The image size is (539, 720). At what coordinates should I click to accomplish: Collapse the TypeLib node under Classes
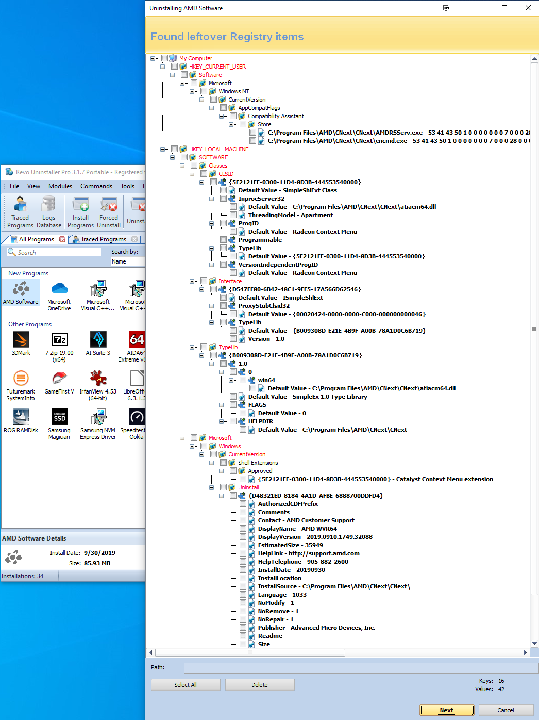(192, 347)
